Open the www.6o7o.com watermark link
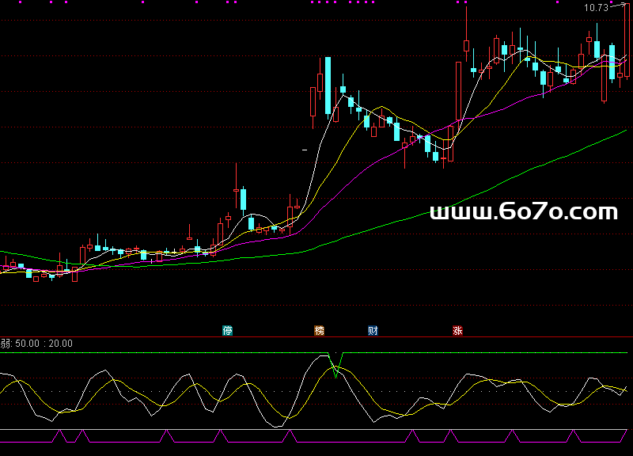Viewport: 633px width, 456px height. coord(523,211)
